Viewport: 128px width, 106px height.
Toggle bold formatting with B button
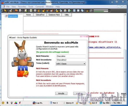pyautogui.click(x=8, y=103)
